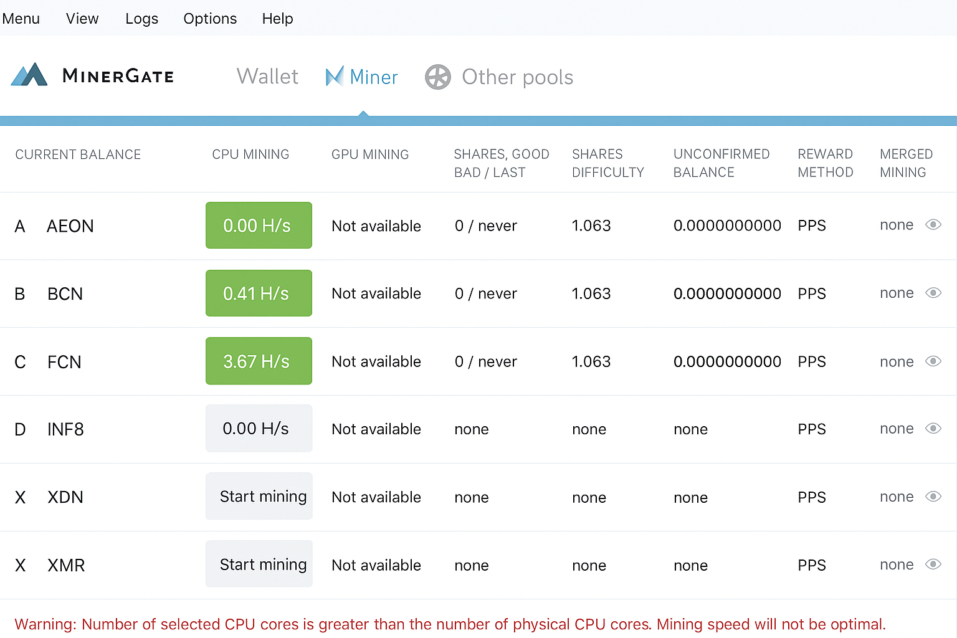957x638 pixels.
Task: Toggle the eye icon in FCN row
Action: (x=933, y=361)
